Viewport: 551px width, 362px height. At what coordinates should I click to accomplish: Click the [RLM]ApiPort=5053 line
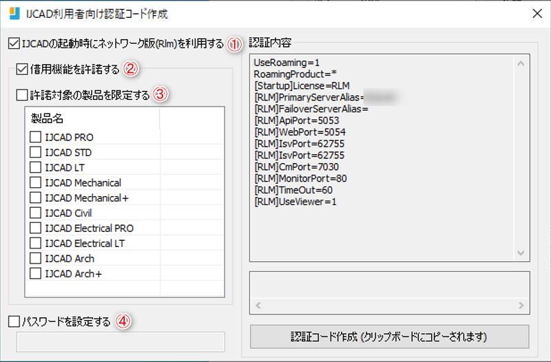(x=297, y=120)
